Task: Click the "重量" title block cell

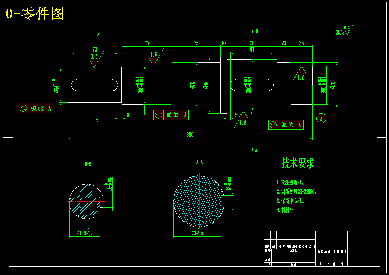Action: pos(336,252)
